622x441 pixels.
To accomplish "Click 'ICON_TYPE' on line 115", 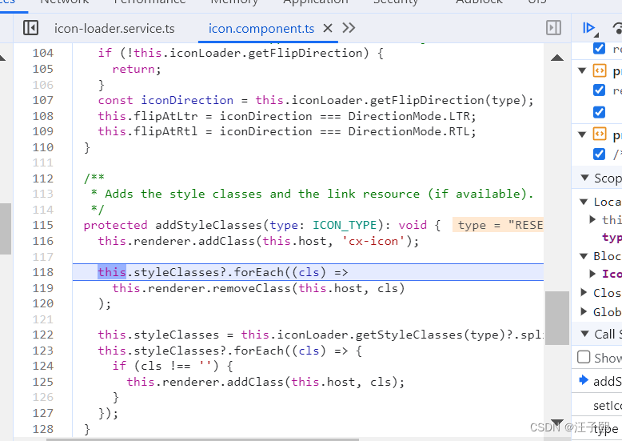I will [x=345, y=225].
